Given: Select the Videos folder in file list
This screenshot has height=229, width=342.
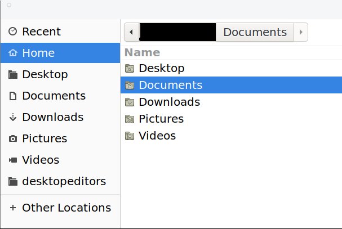Looking at the screenshot, I should pyautogui.click(x=231, y=136).
